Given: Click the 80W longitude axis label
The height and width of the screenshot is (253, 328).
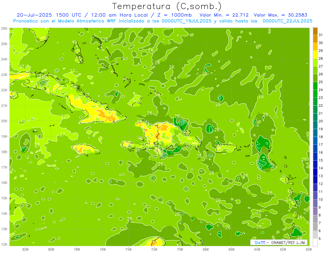Looking at the screenshot, I should (x=51, y=249).
